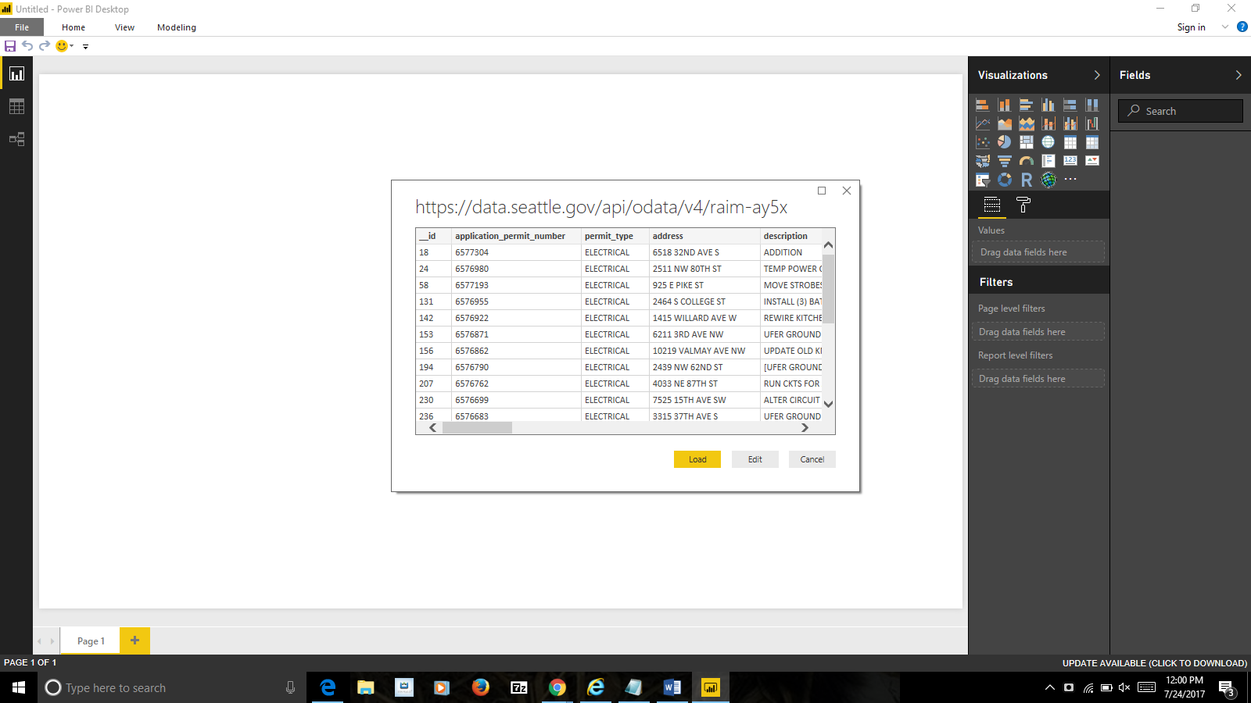
Task: Select the card (123) visualization
Action: coord(1070,161)
